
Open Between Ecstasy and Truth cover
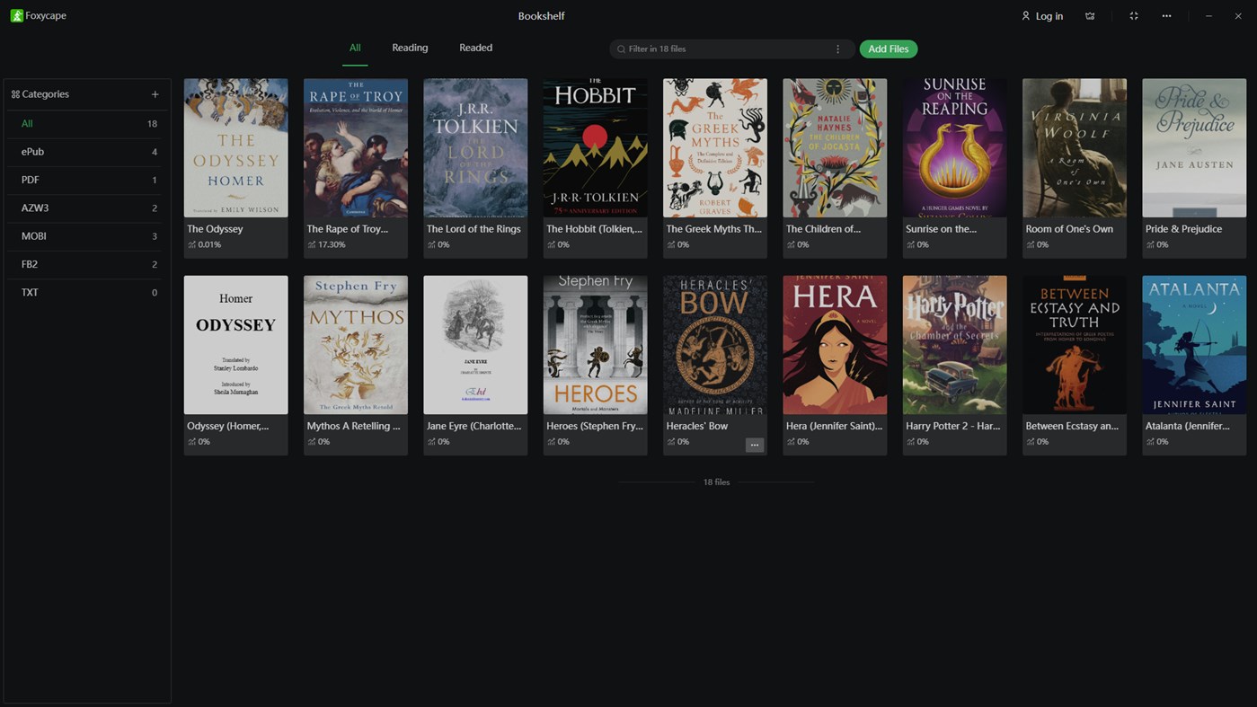click(x=1075, y=345)
